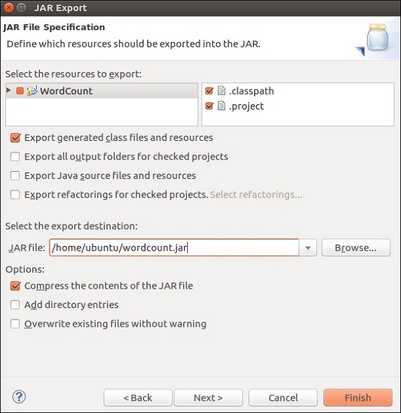The width and height of the screenshot is (401, 413).
Task: Uncheck the .classpath checkbox
Action: point(210,91)
